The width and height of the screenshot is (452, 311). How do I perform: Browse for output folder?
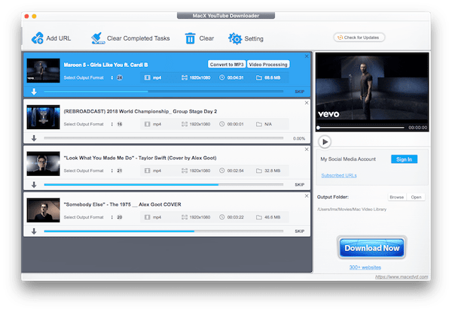tap(396, 197)
